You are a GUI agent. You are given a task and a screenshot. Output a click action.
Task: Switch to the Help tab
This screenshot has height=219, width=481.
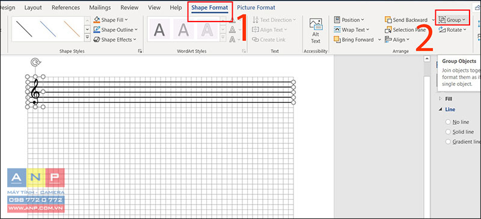pyautogui.click(x=176, y=8)
